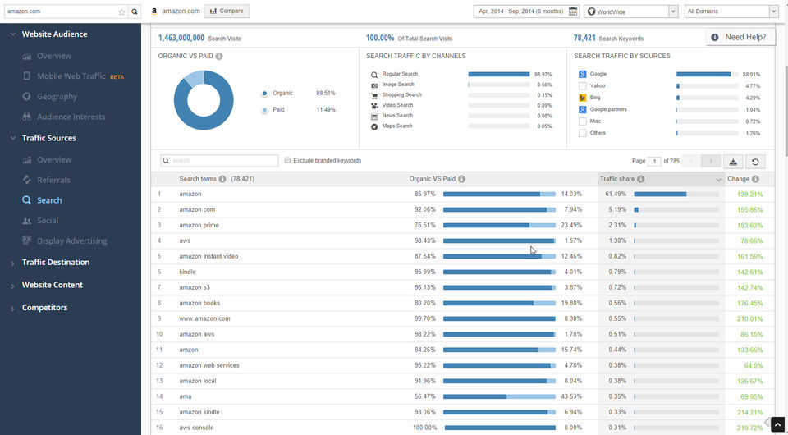This screenshot has width=788, height=435.
Task: Click the Regular Search channel bar
Action: 499,74
